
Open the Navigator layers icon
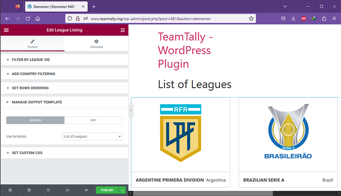29,190
